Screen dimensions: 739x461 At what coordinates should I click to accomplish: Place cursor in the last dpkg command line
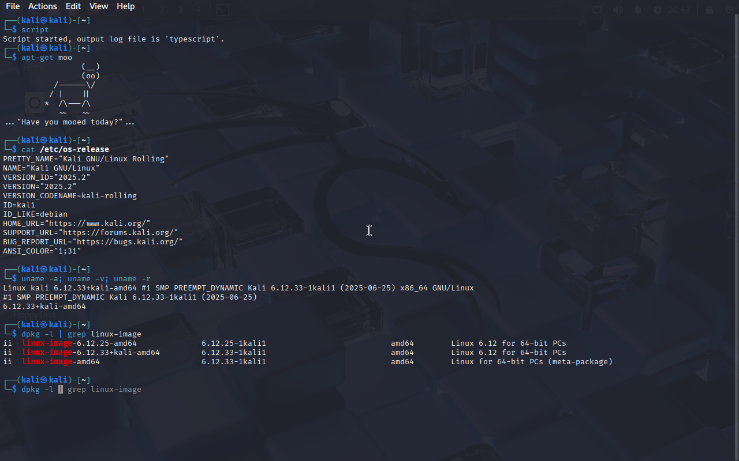(81, 390)
